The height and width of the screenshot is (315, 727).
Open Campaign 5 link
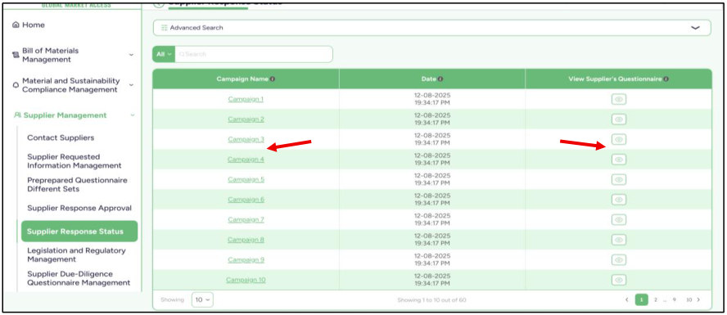(246, 179)
